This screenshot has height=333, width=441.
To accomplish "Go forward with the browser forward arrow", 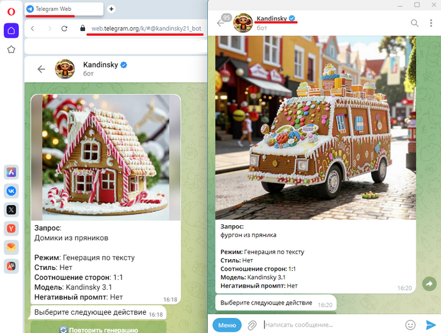I will pos(50,28).
